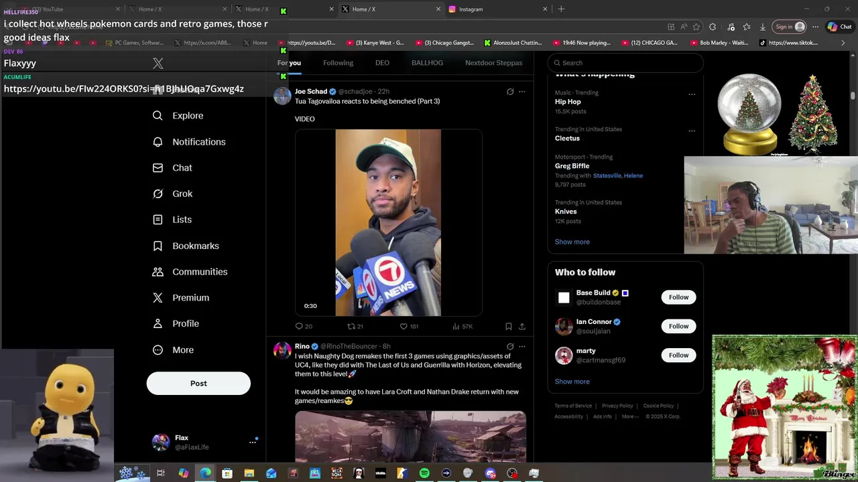858x482 pixels.
Task: Open options for Cleetus trend
Action: [692, 131]
